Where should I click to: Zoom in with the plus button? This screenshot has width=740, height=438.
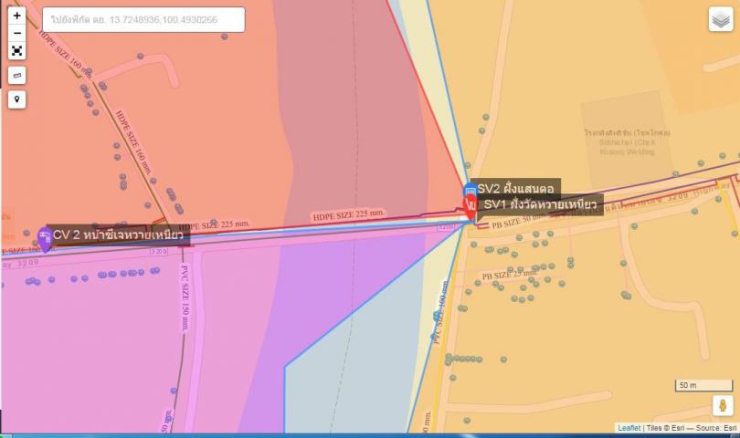coord(16,16)
